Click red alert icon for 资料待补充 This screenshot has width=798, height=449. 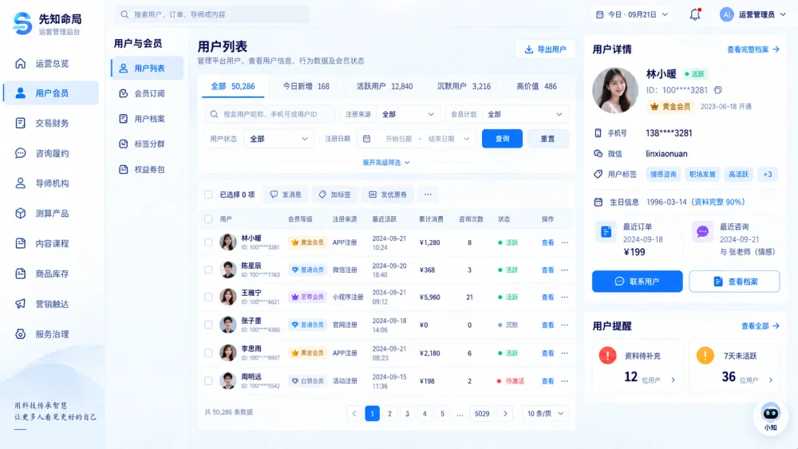click(x=607, y=356)
